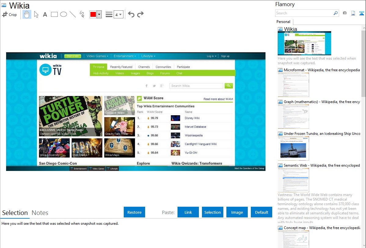Pick the ellipse drawing tool

(64, 14)
